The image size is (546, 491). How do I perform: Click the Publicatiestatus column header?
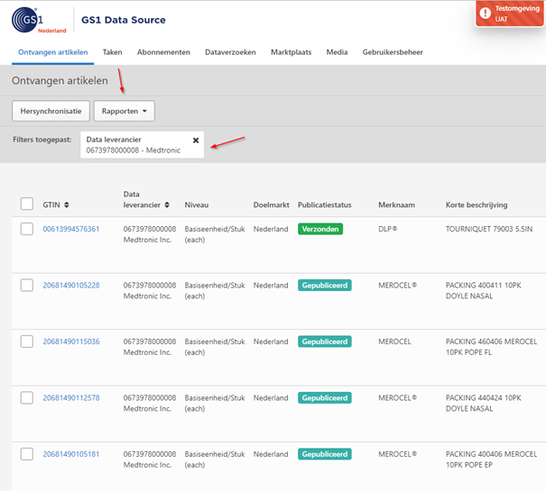(x=325, y=205)
